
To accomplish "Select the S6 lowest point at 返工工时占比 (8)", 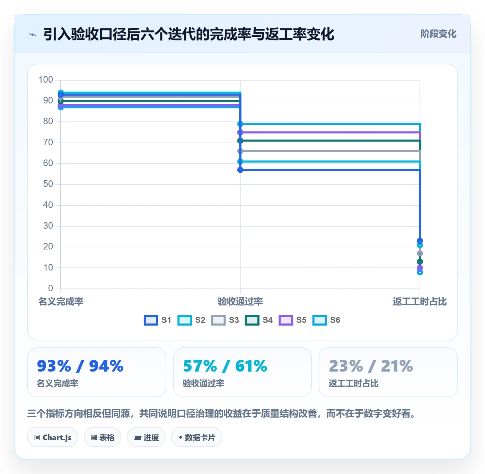I will pos(420,272).
